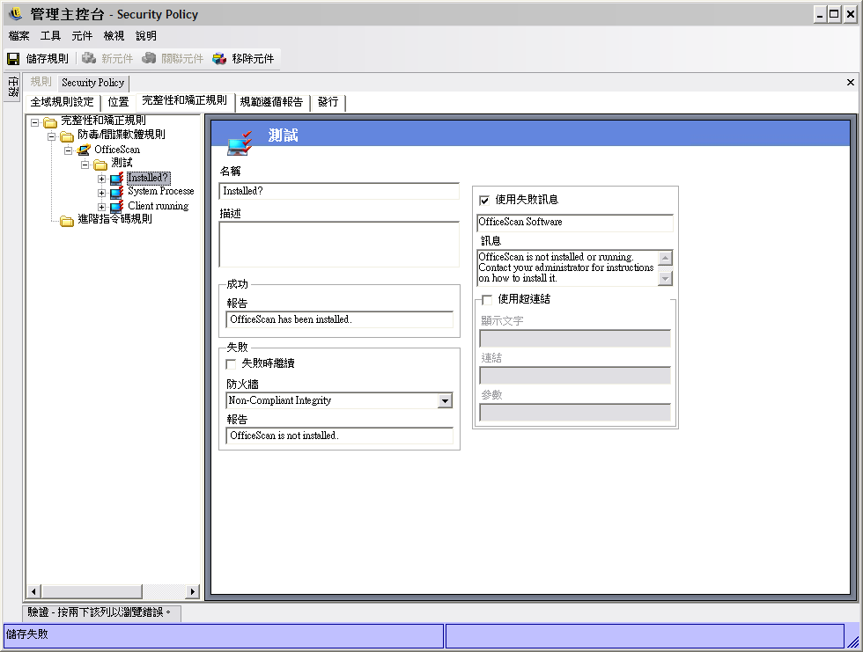Screen dimensions: 863x652
Task: Click the OfficeScan rule icon in tree
Action: (84, 150)
